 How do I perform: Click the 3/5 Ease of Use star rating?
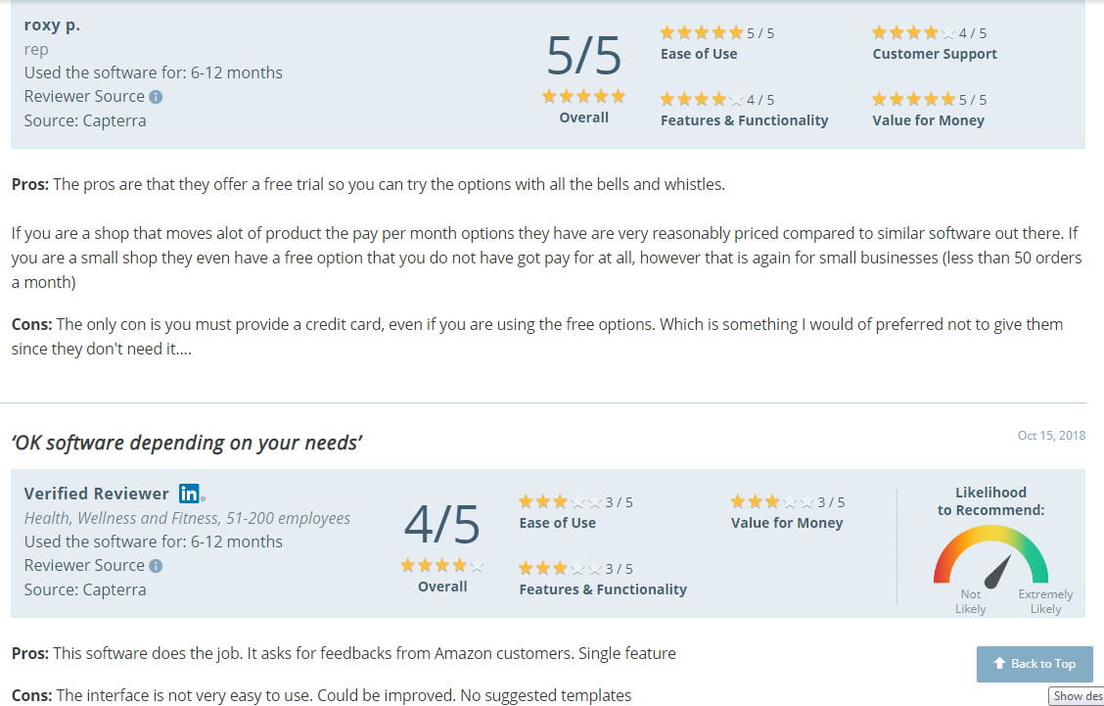pos(560,501)
